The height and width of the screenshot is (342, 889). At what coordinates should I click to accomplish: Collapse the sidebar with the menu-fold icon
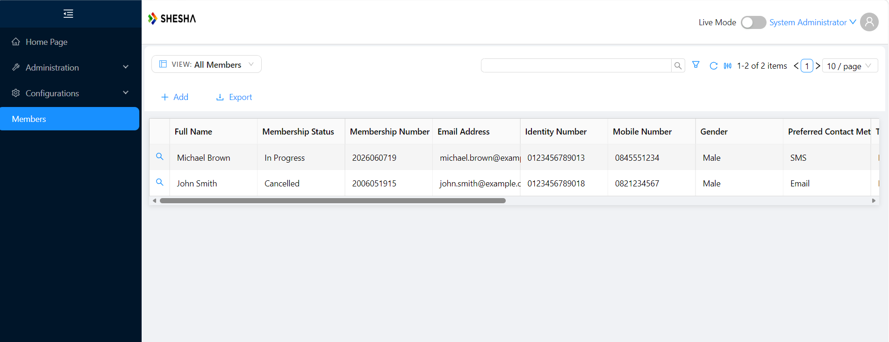tap(68, 14)
